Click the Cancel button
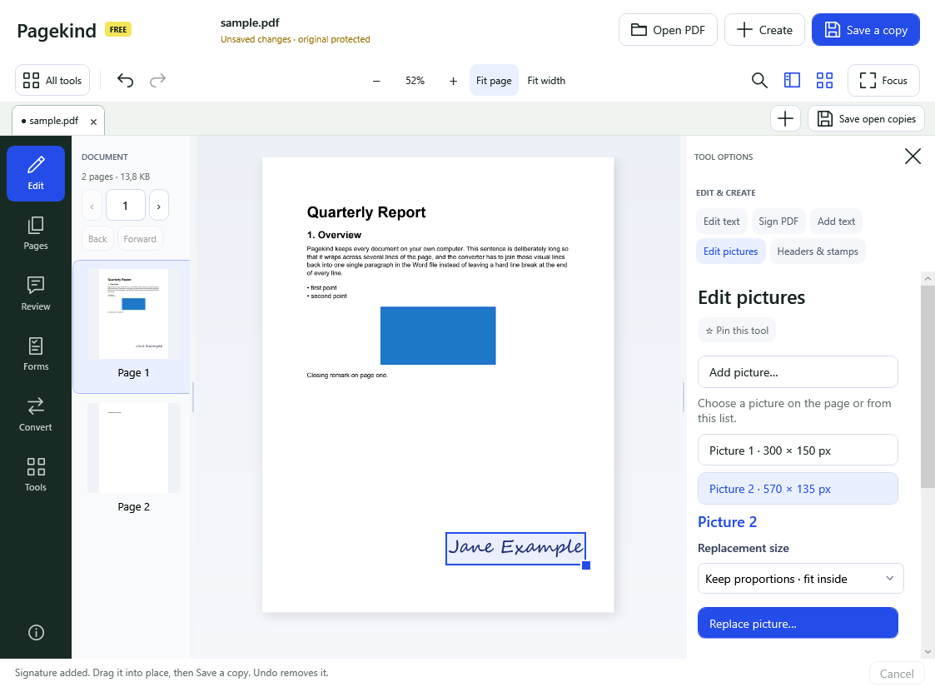Viewport: 935px width, 687px height. 896,674
